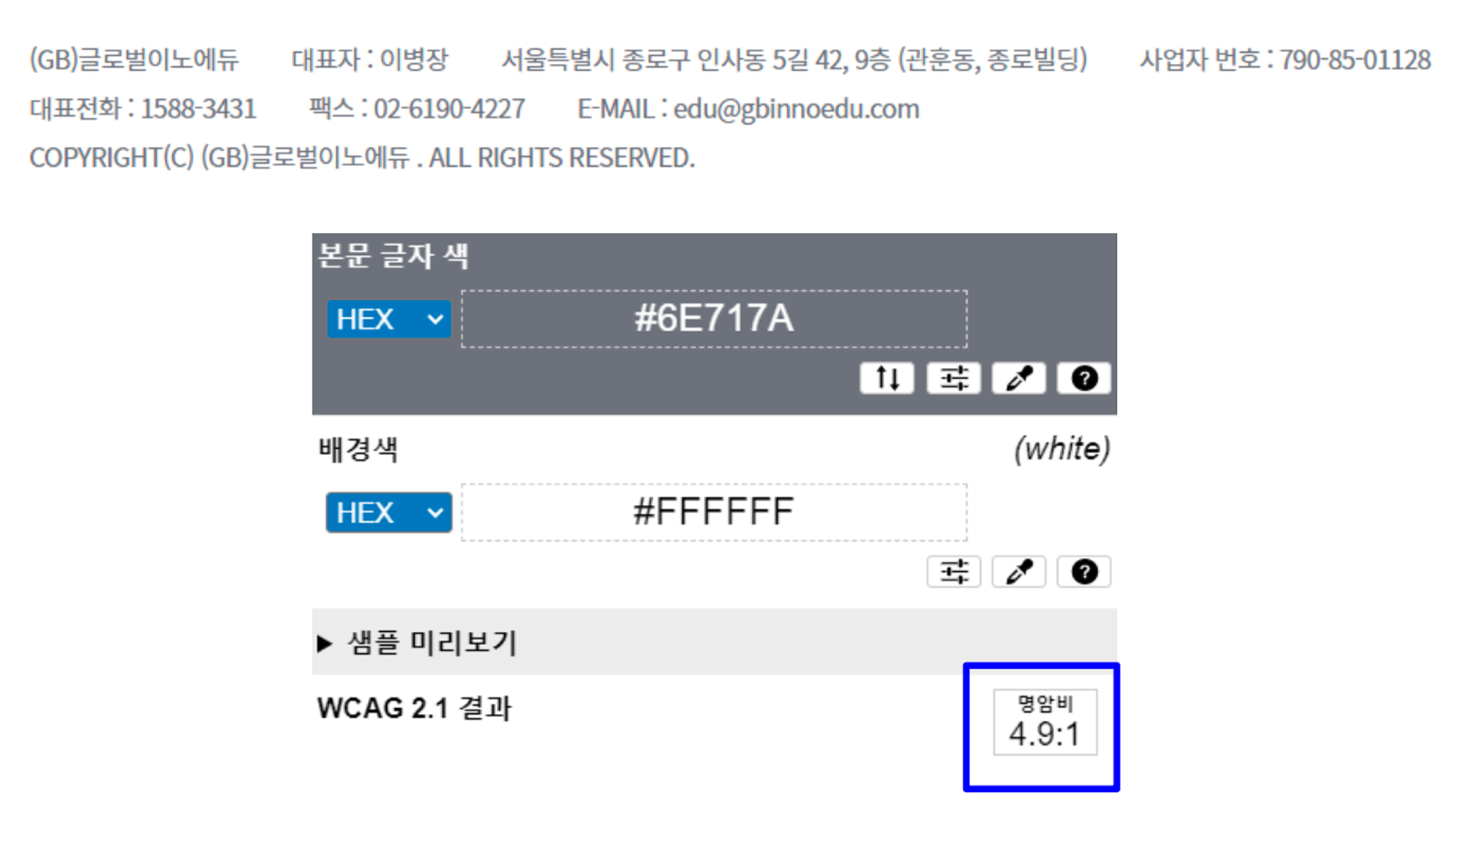Click the #6E717A foreground color field
Image resolution: width=1479 pixels, height=842 pixels.
coord(714,319)
